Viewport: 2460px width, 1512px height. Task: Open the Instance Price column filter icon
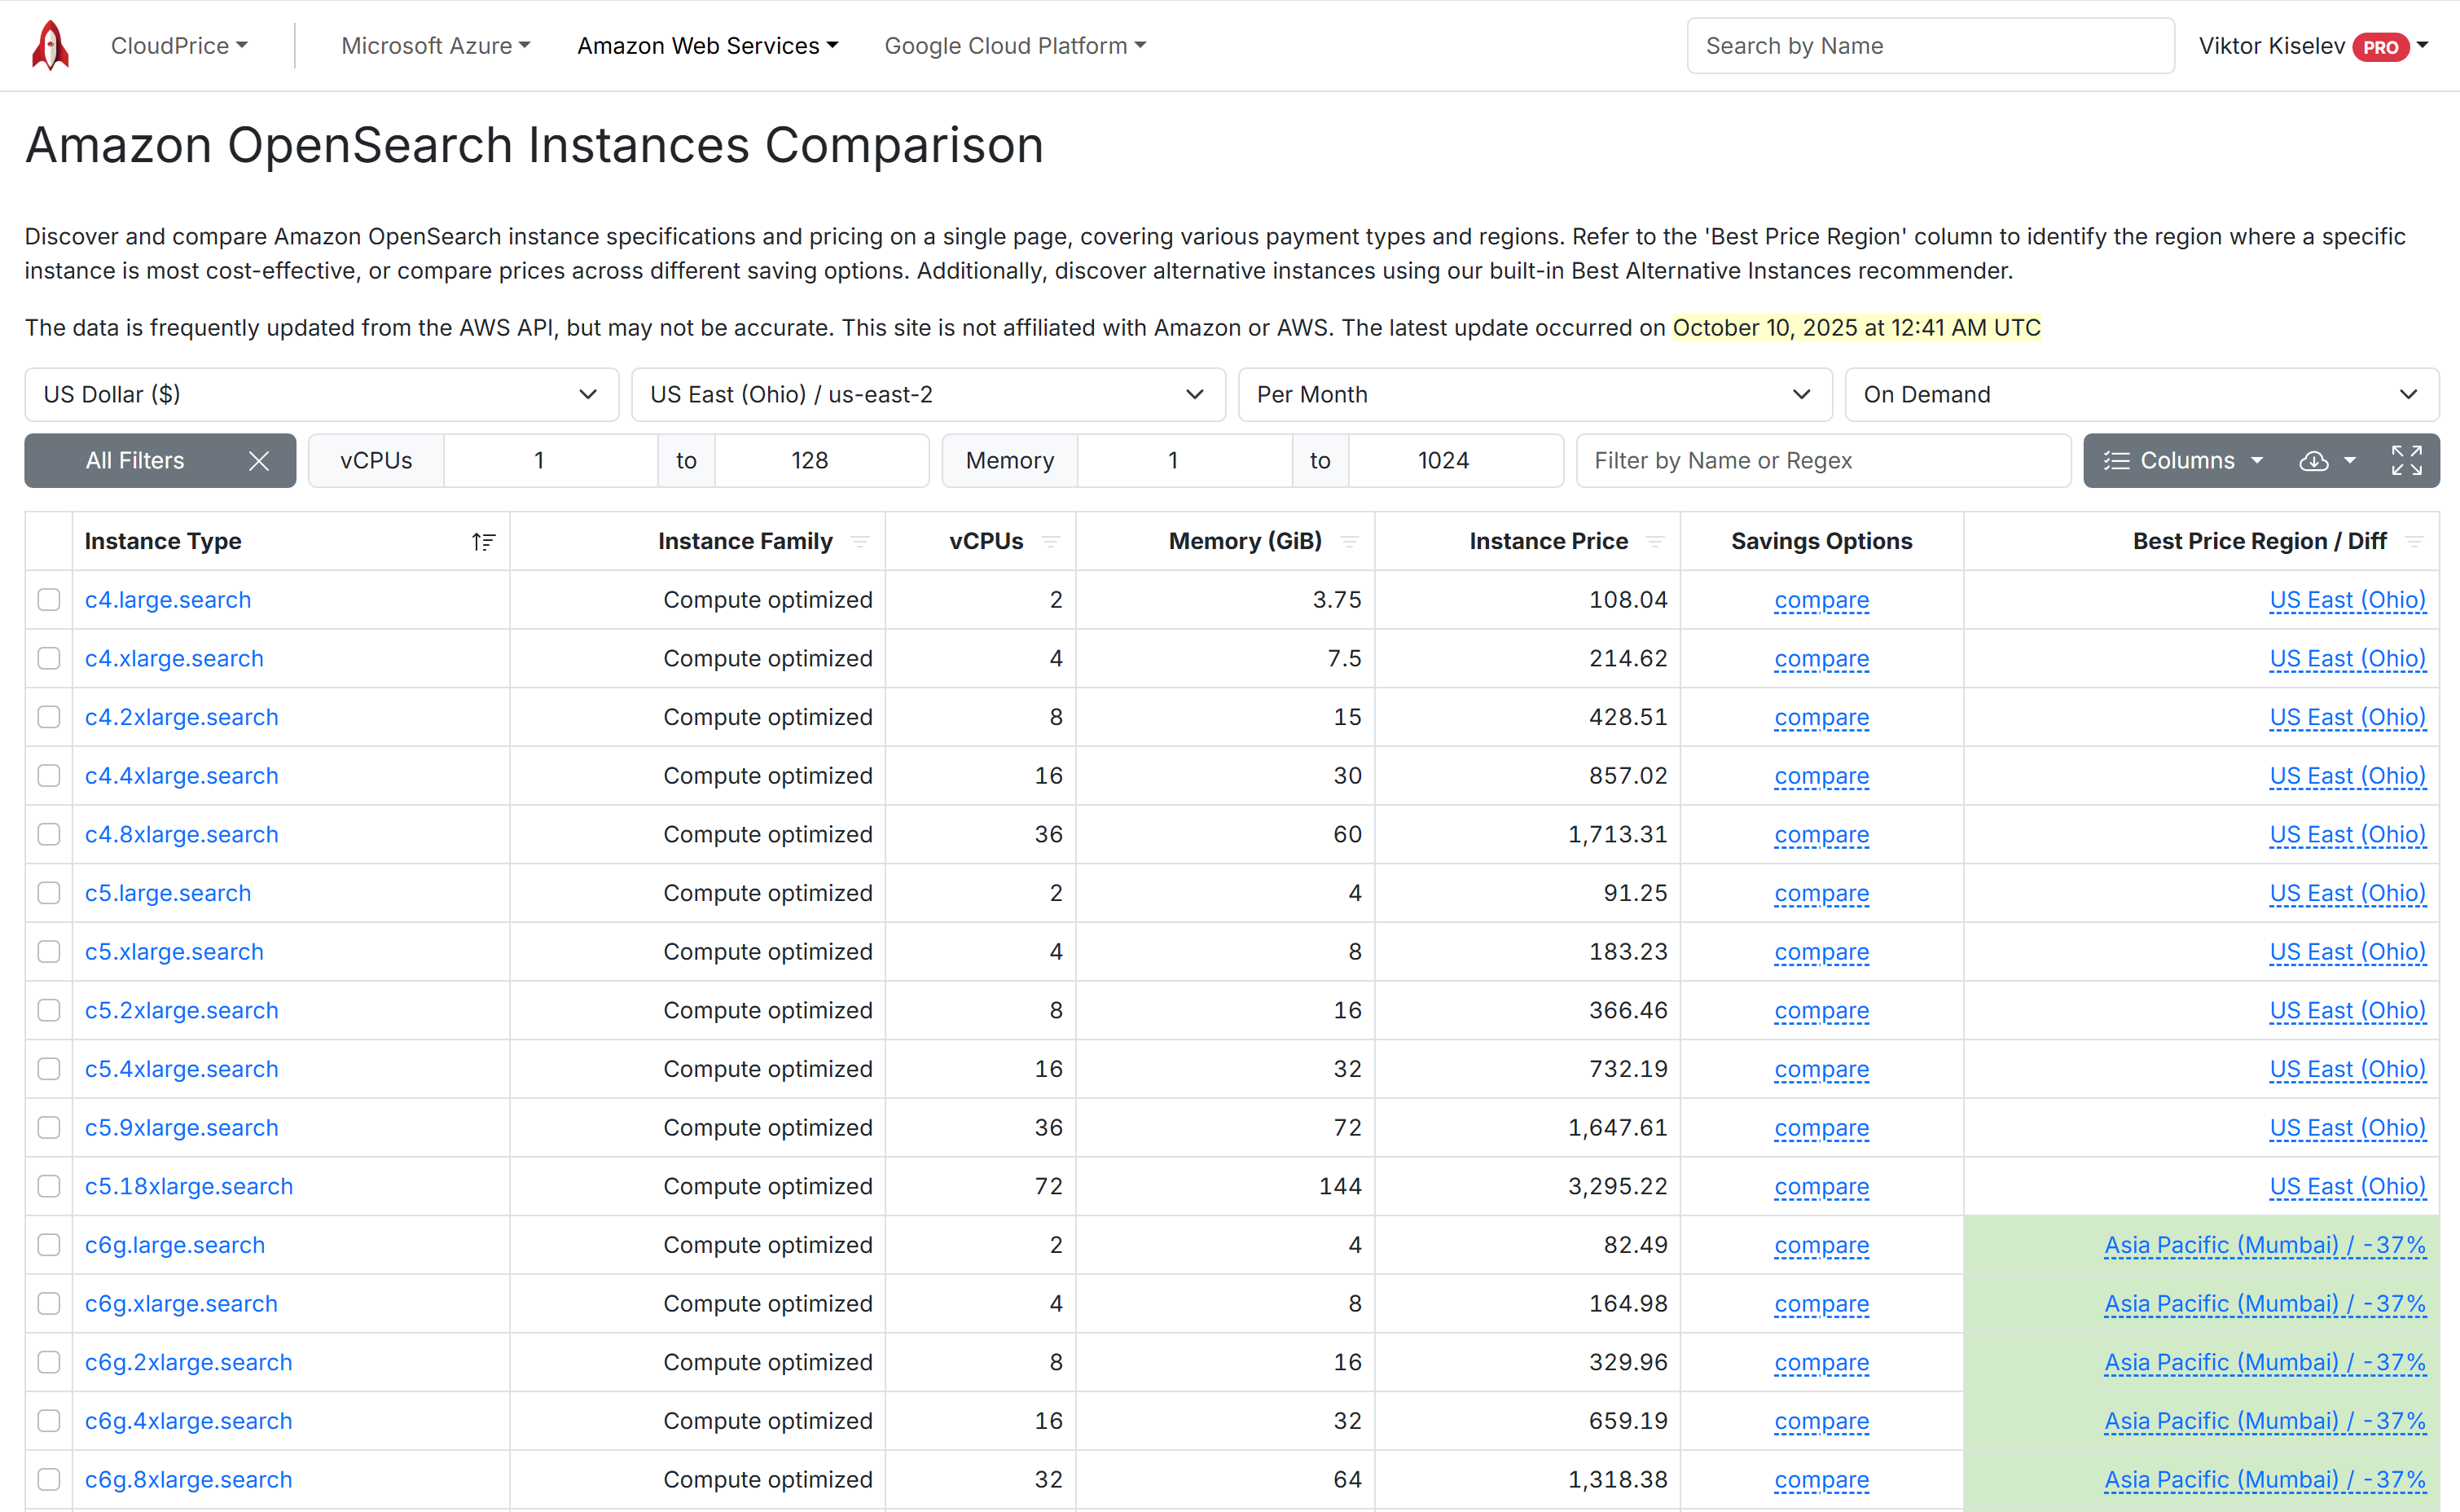(1654, 541)
